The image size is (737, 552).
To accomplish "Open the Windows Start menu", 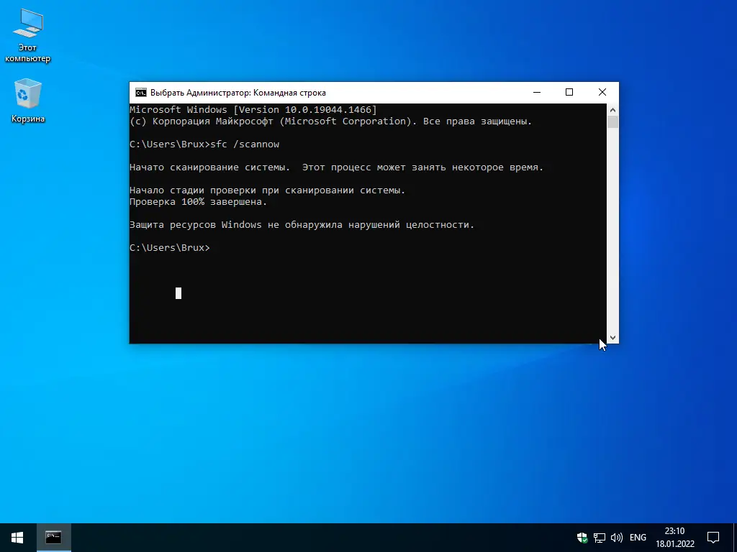I will point(17,538).
